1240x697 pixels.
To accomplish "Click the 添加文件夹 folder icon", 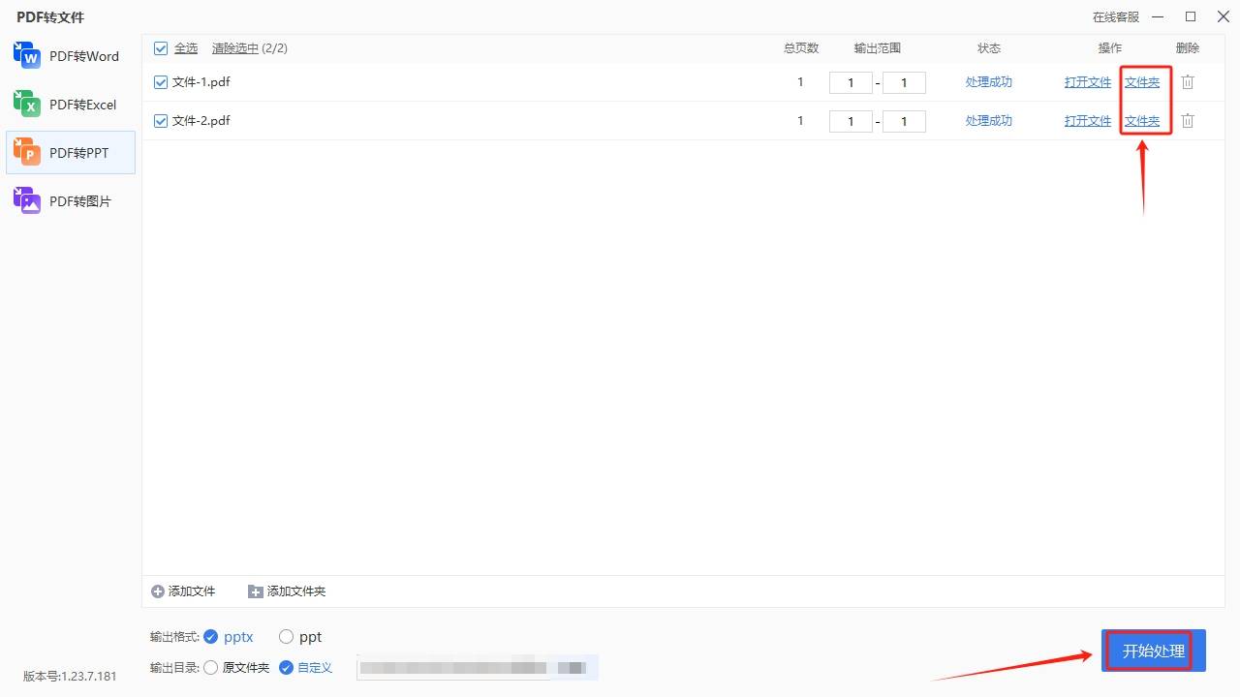I will tap(256, 591).
